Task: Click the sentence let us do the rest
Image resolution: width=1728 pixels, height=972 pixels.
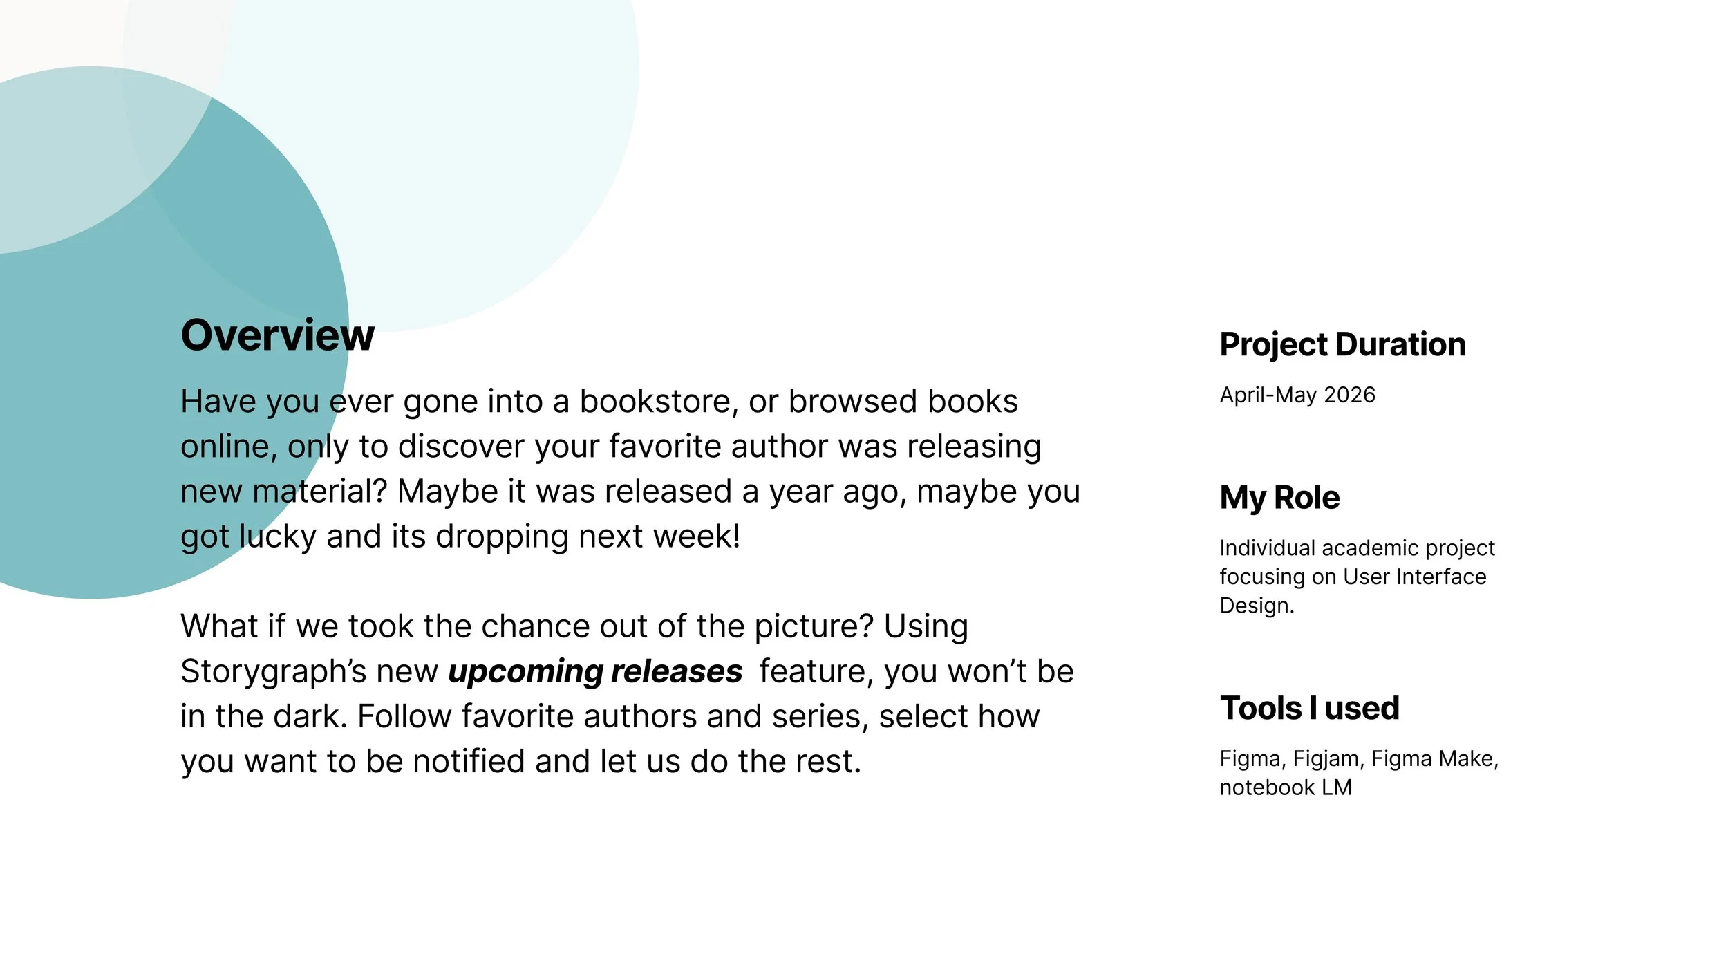Action: click(x=731, y=761)
